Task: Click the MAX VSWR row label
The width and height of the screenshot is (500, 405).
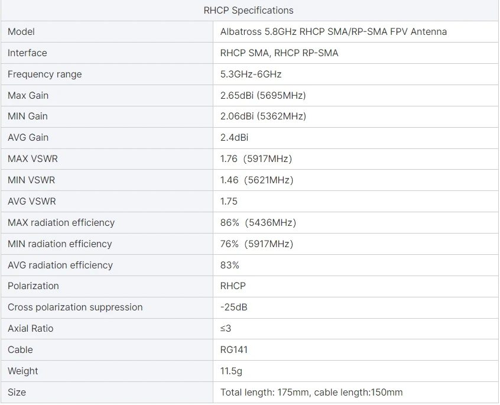Action: 33,158
